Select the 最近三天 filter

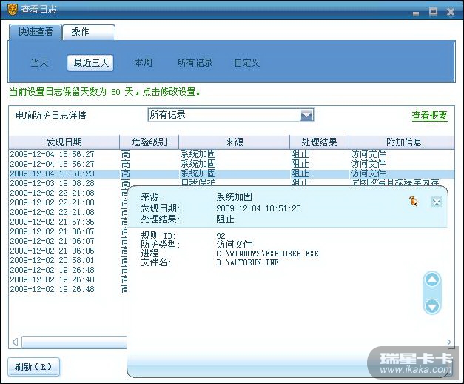click(x=90, y=63)
